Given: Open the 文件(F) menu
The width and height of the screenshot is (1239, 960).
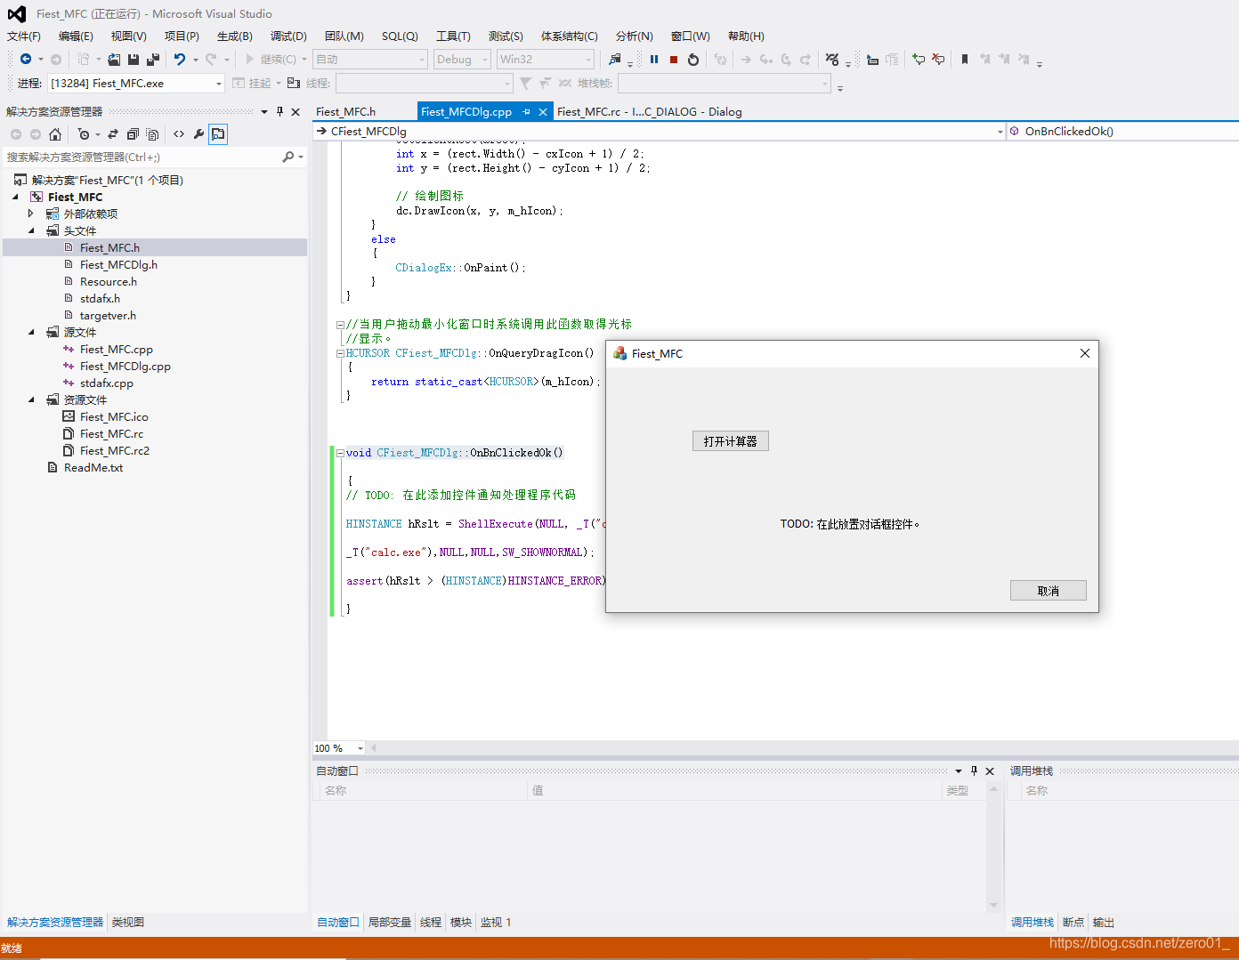Looking at the screenshot, I should tap(24, 36).
